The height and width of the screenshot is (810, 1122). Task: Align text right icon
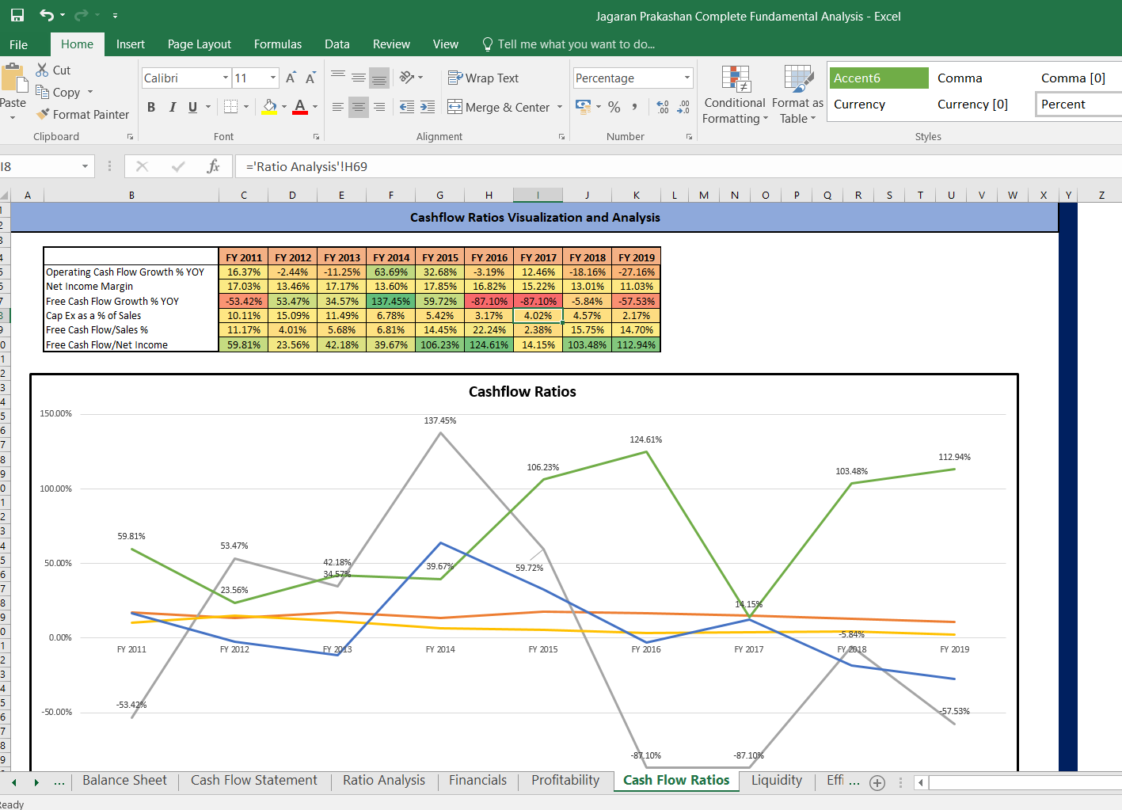pyautogui.click(x=379, y=107)
